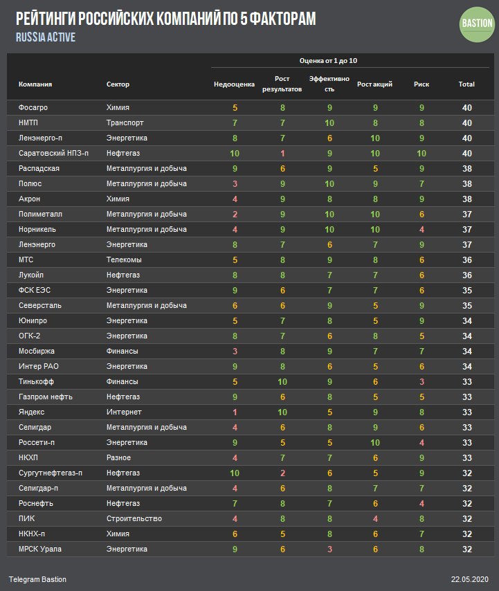This screenshot has height=591, width=499.
Task: Click the 'Эффективность' column header
Action: tap(329, 84)
